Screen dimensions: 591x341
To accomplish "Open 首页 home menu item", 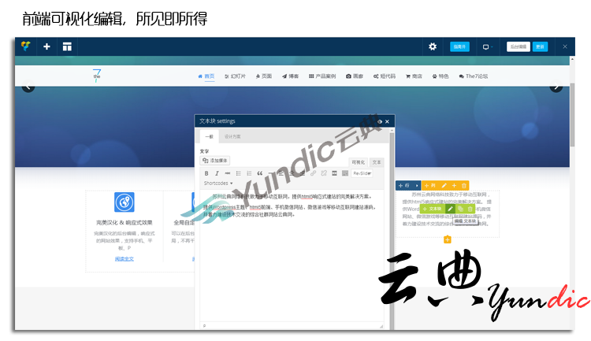I will point(206,76).
